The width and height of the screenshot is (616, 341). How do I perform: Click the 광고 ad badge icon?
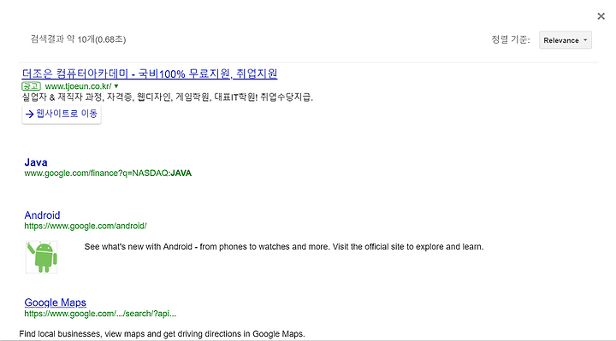[x=31, y=86]
